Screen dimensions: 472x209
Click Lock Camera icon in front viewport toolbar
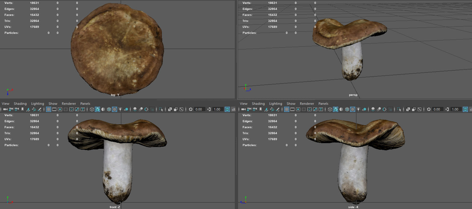click(x=11, y=109)
